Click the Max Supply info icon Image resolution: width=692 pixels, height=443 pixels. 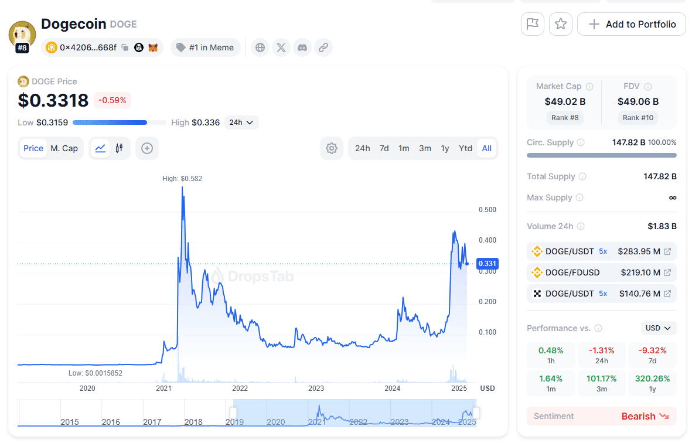(579, 197)
